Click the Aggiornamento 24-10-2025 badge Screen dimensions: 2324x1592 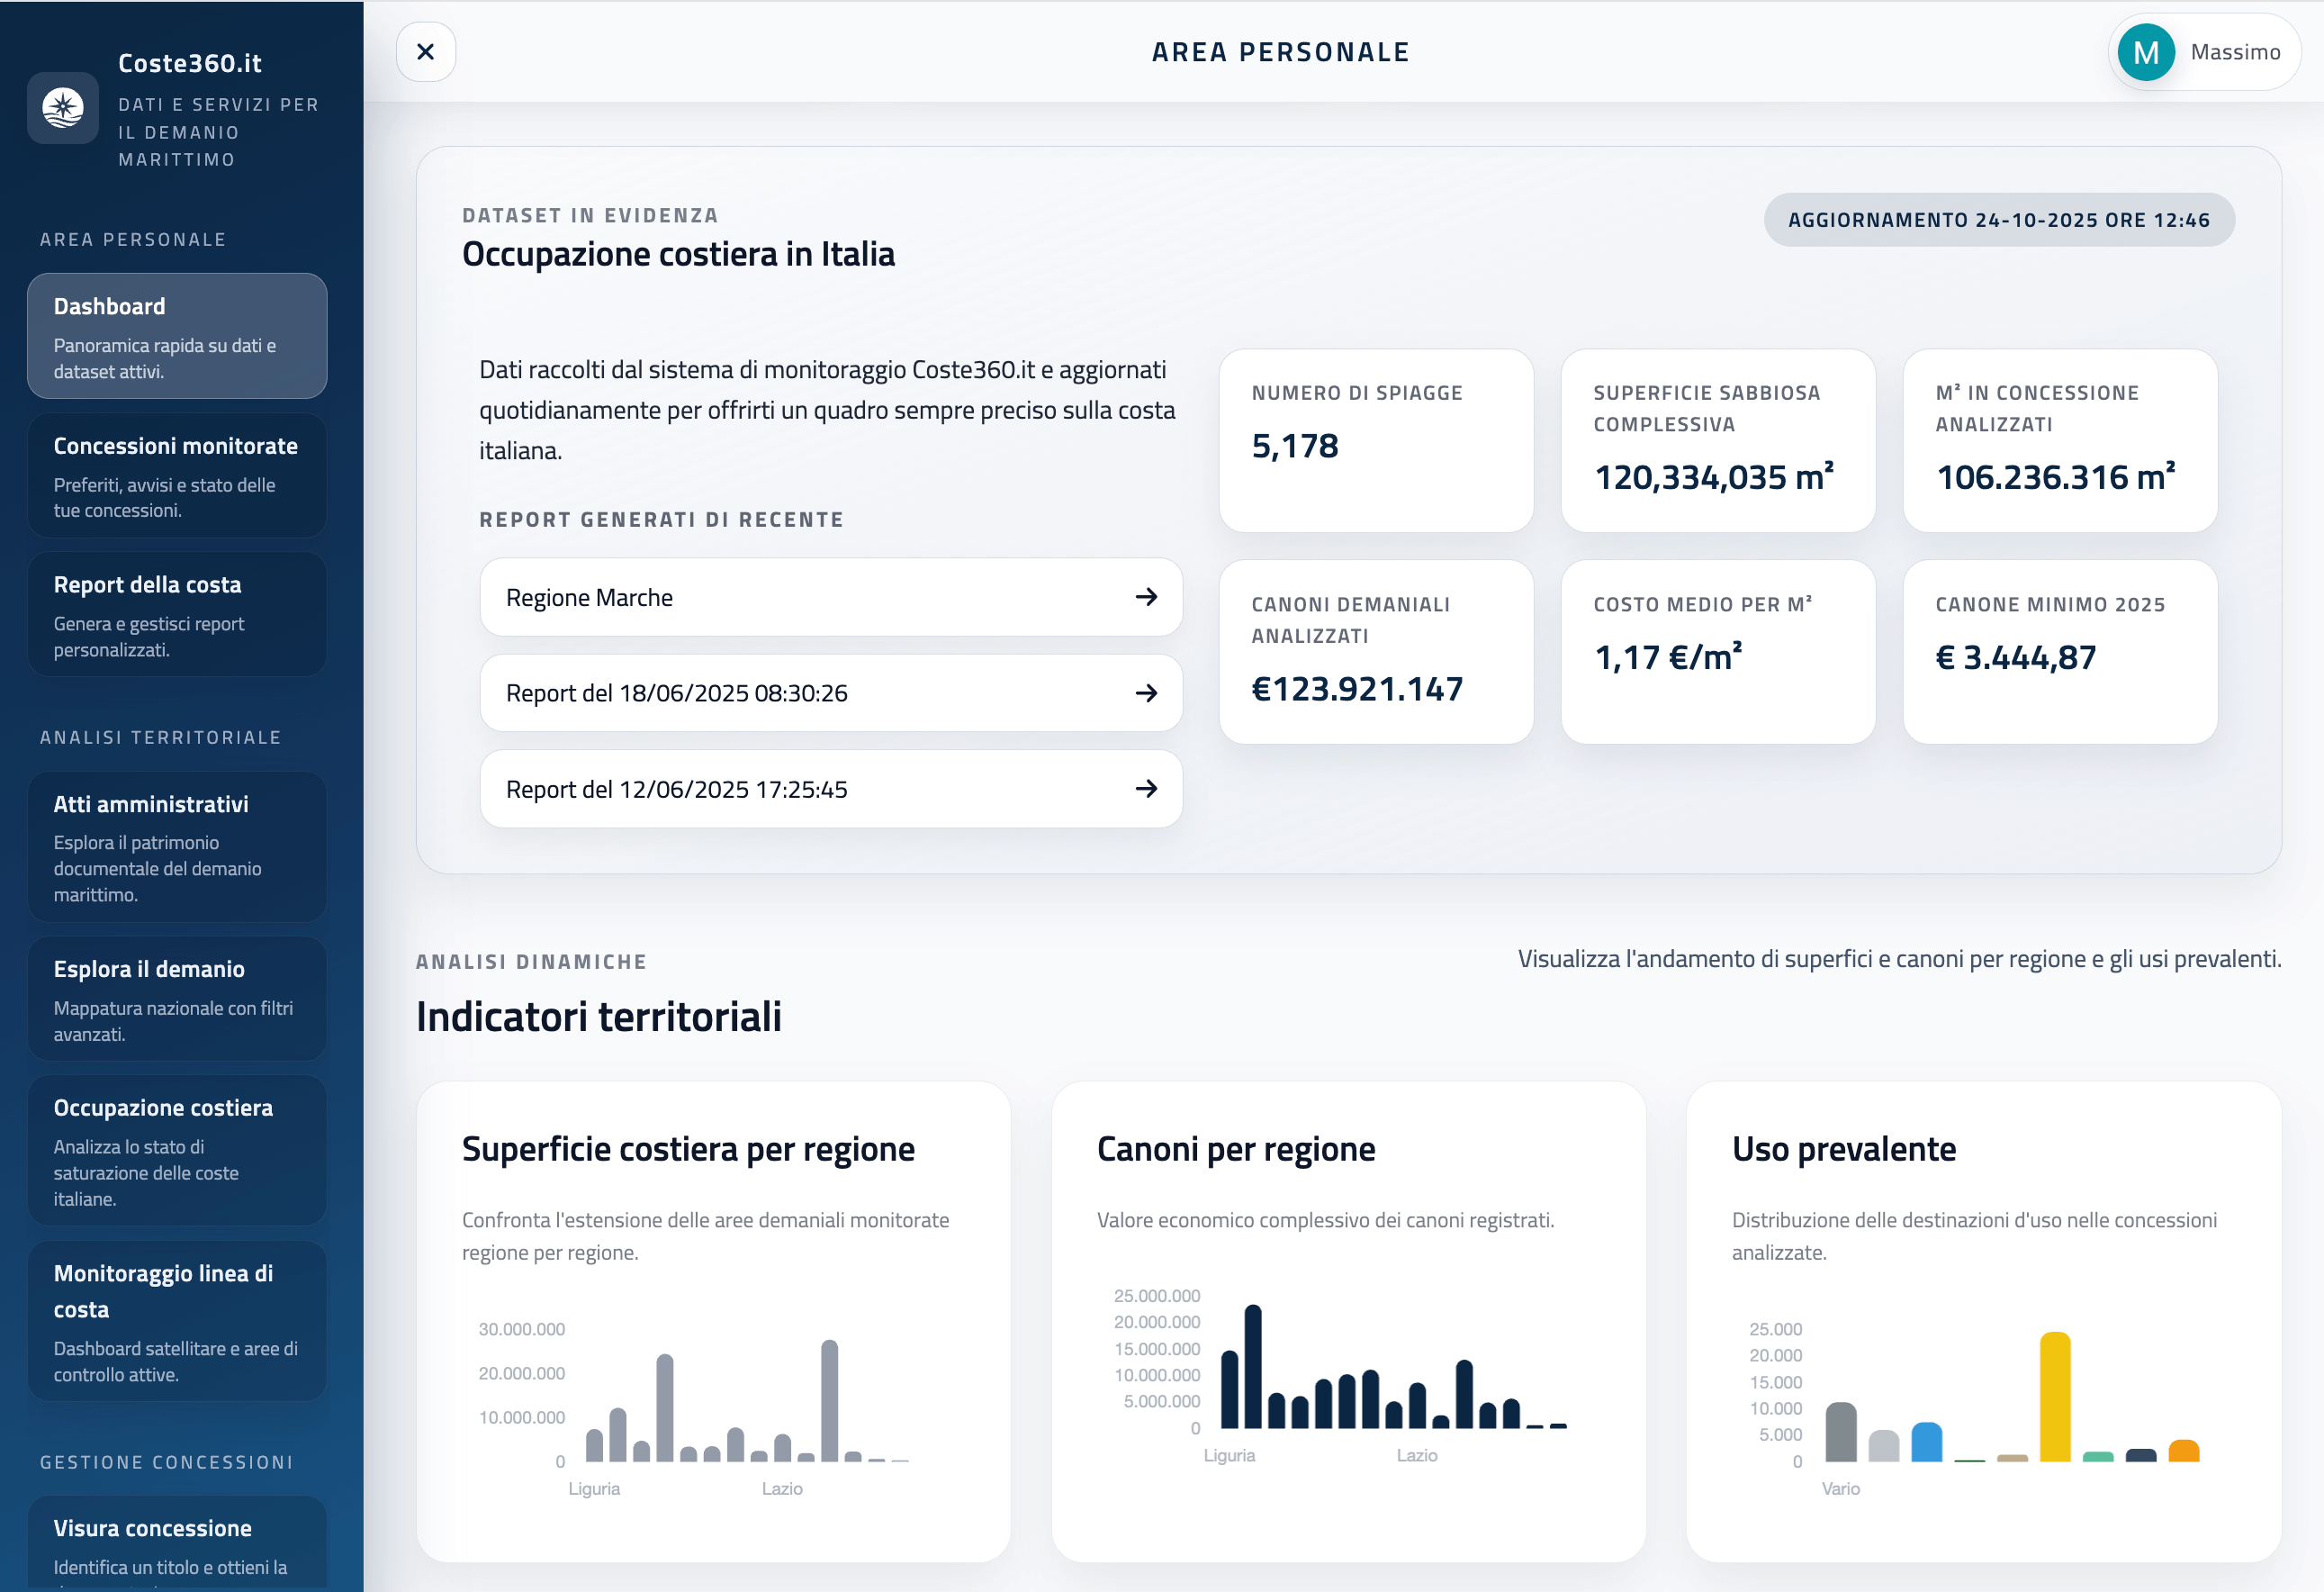pyautogui.click(x=1998, y=219)
